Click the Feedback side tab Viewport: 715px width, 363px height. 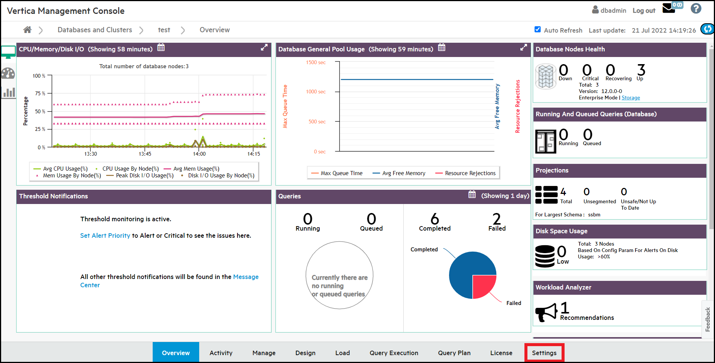point(707,319)
